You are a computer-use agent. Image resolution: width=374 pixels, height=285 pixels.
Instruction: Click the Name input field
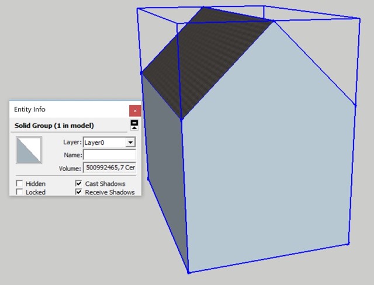(x=109, y=155)
